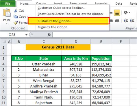
Task: Click the population value 91,276,115
Action: (x=101, y=81)
